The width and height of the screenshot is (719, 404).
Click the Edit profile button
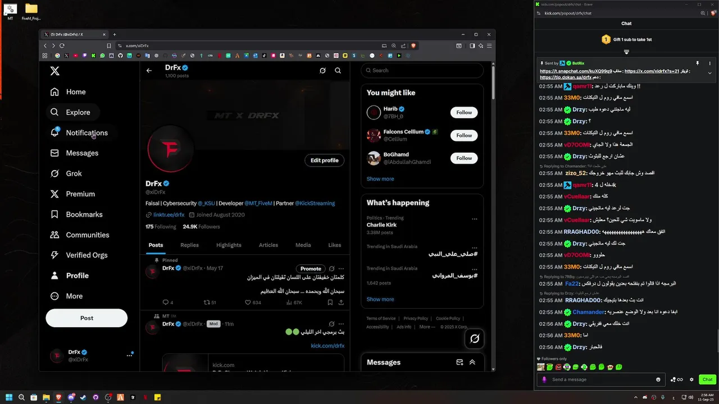click(x=325, y=160)
